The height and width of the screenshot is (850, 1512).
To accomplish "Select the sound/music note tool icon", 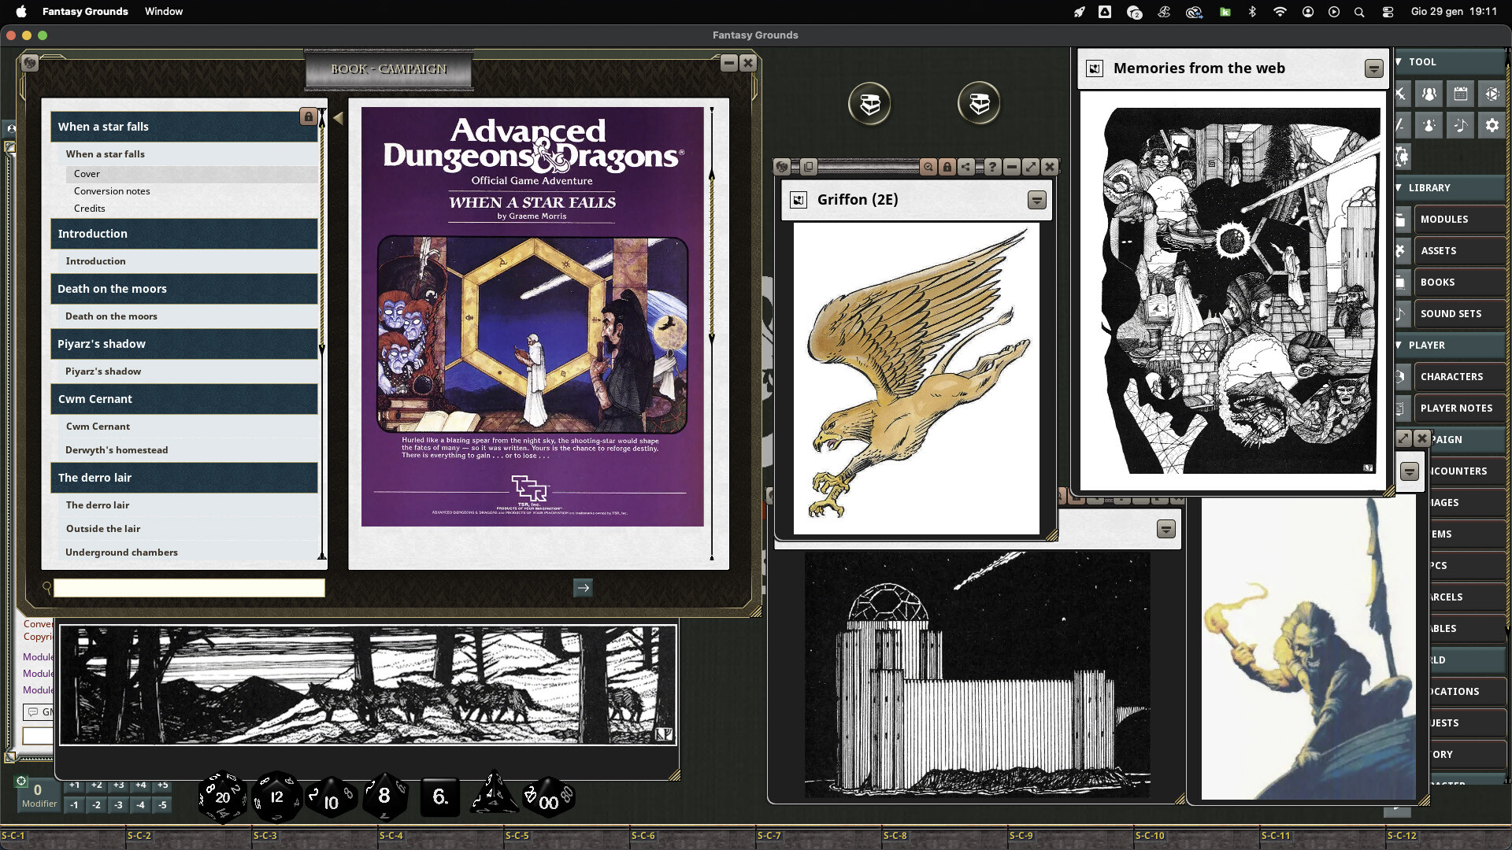I will (1461, 124).
